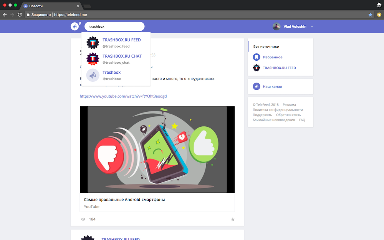Open the Реклама footer link

[x=289, y=104]
